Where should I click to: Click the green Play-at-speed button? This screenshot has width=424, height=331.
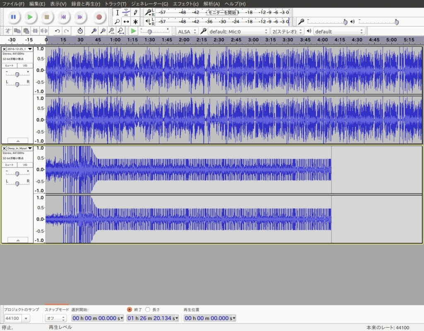[133, 31]
